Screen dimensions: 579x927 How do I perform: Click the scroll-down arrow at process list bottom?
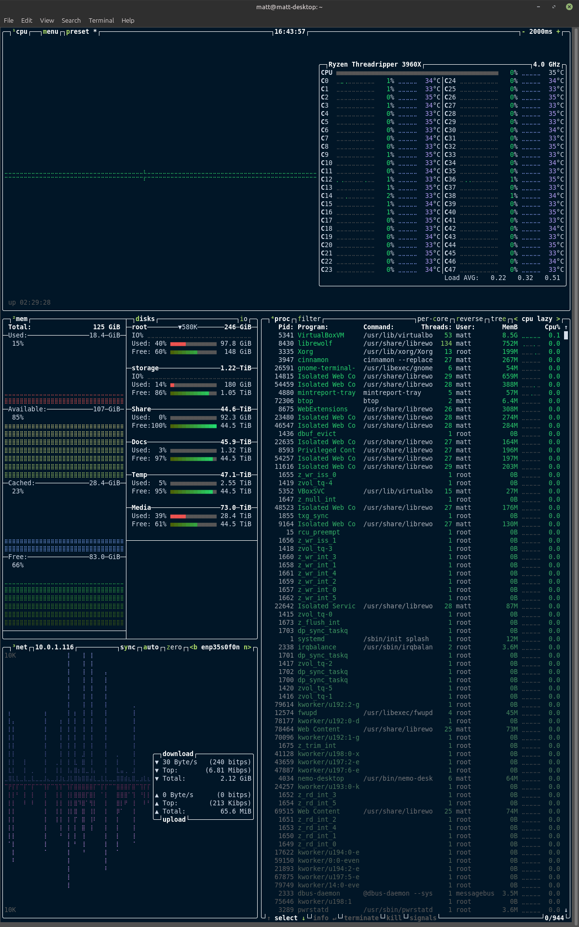566,910
